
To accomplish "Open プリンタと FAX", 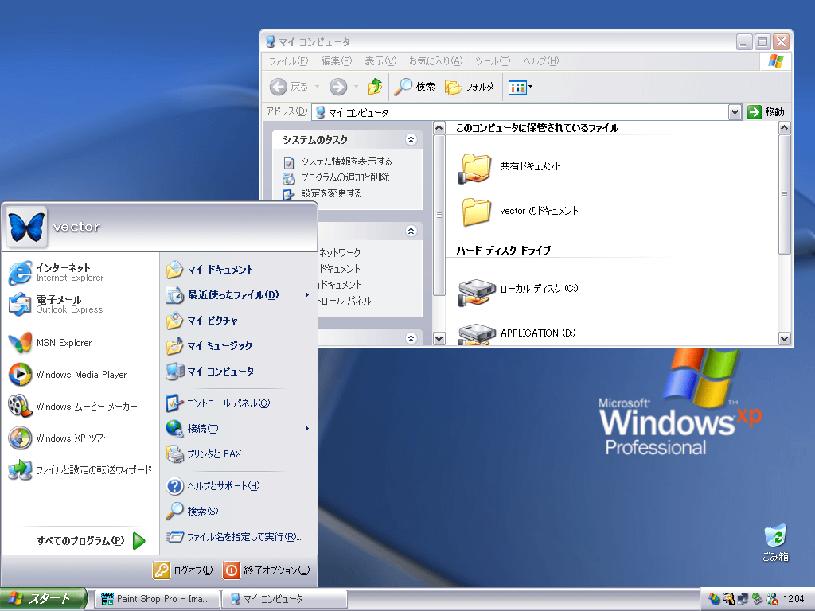I will click(204, 454).
